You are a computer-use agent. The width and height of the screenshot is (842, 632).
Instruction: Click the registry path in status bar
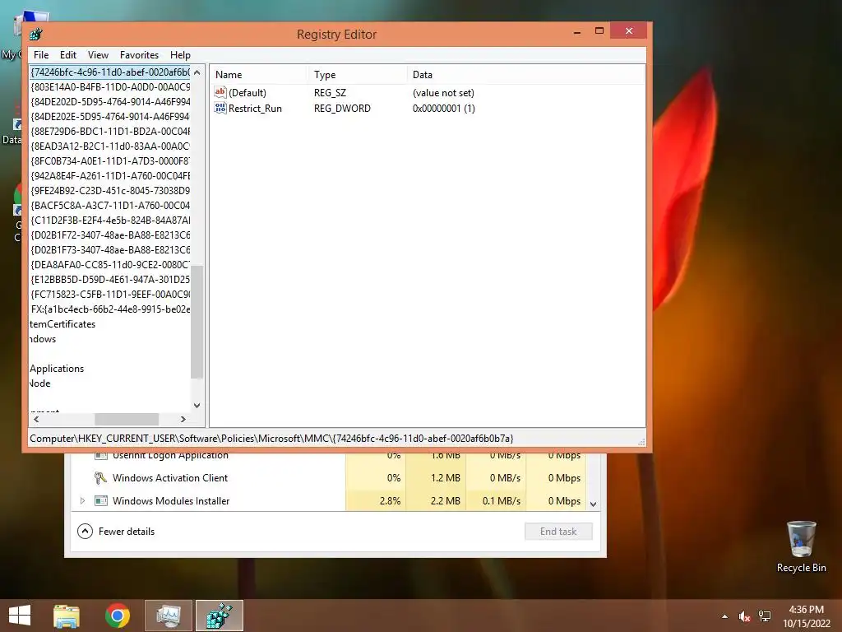271,439
